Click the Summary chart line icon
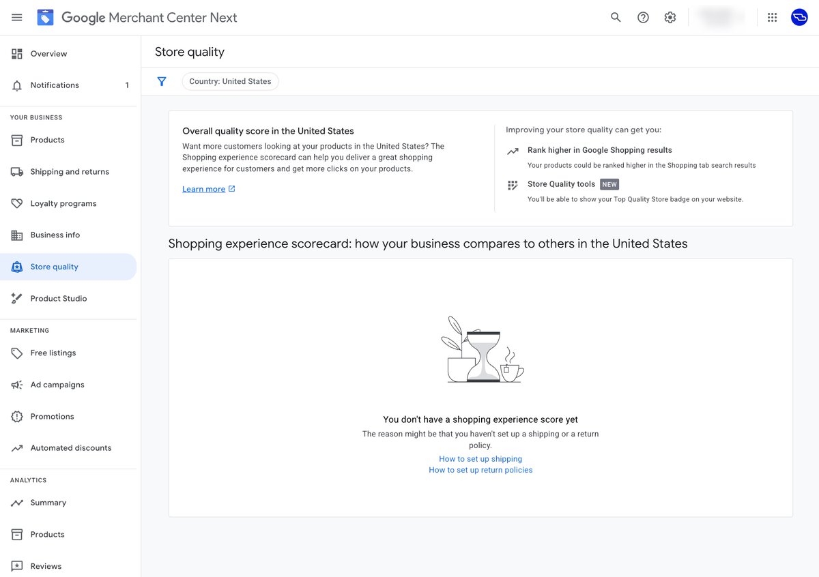819x577 pixels. coord(17,503)
